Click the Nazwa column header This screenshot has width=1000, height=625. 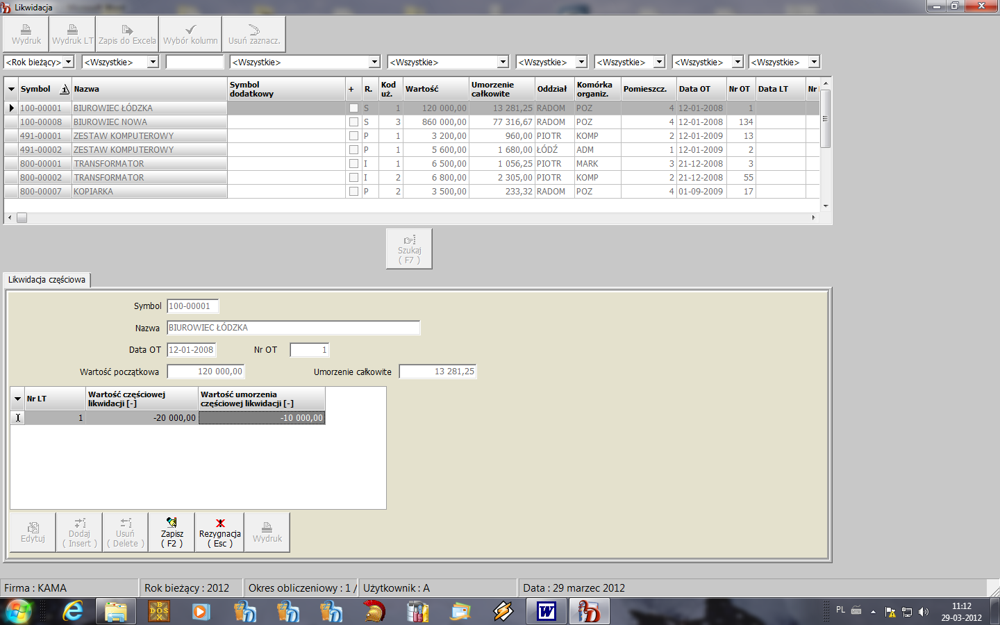coord(149,89)
